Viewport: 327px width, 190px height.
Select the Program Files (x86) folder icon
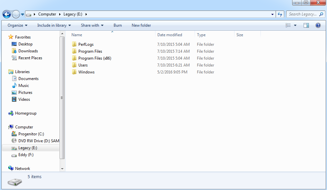[74, 58]
